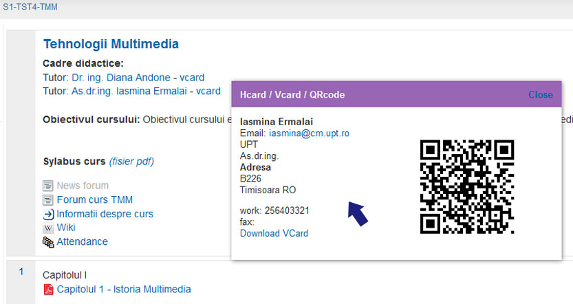
Task: Open Capitolul 1 - Istoria Multimedia
Action: tap(124, 290)
